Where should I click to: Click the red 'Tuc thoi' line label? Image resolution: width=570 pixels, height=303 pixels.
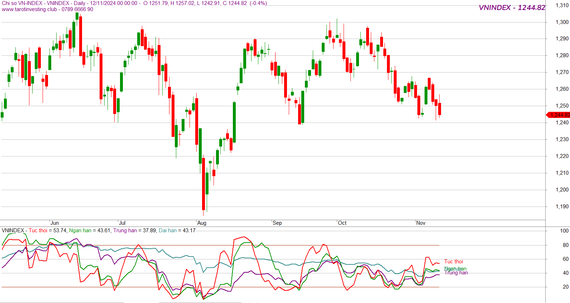tap(454, 262)
